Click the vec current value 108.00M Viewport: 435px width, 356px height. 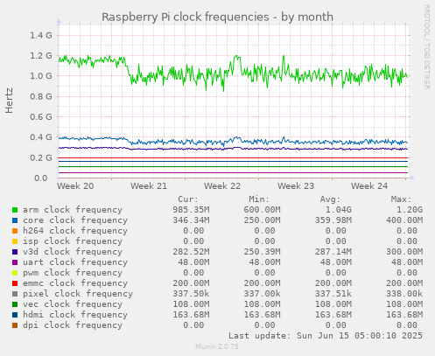click(x=191, y=304)
